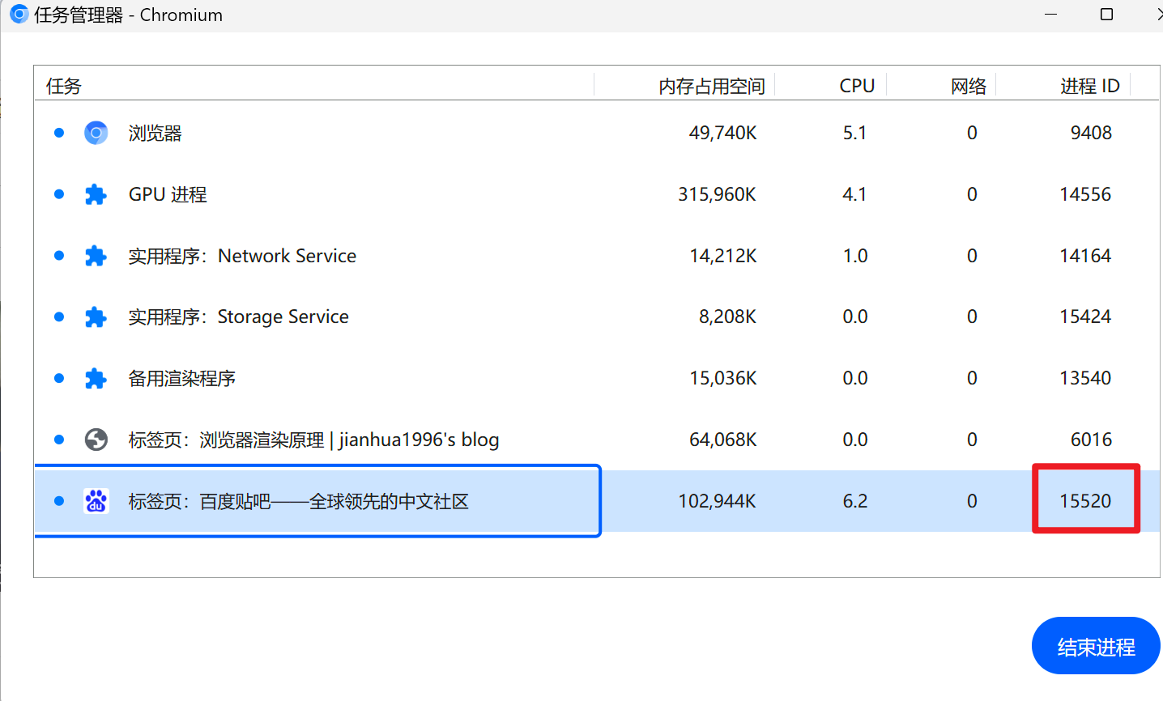The width and height of the screenshot is (1163, 701).
Task: Click the puzzle icon next to Network Service
Action: pyautogui.click(x=96, y=256)
